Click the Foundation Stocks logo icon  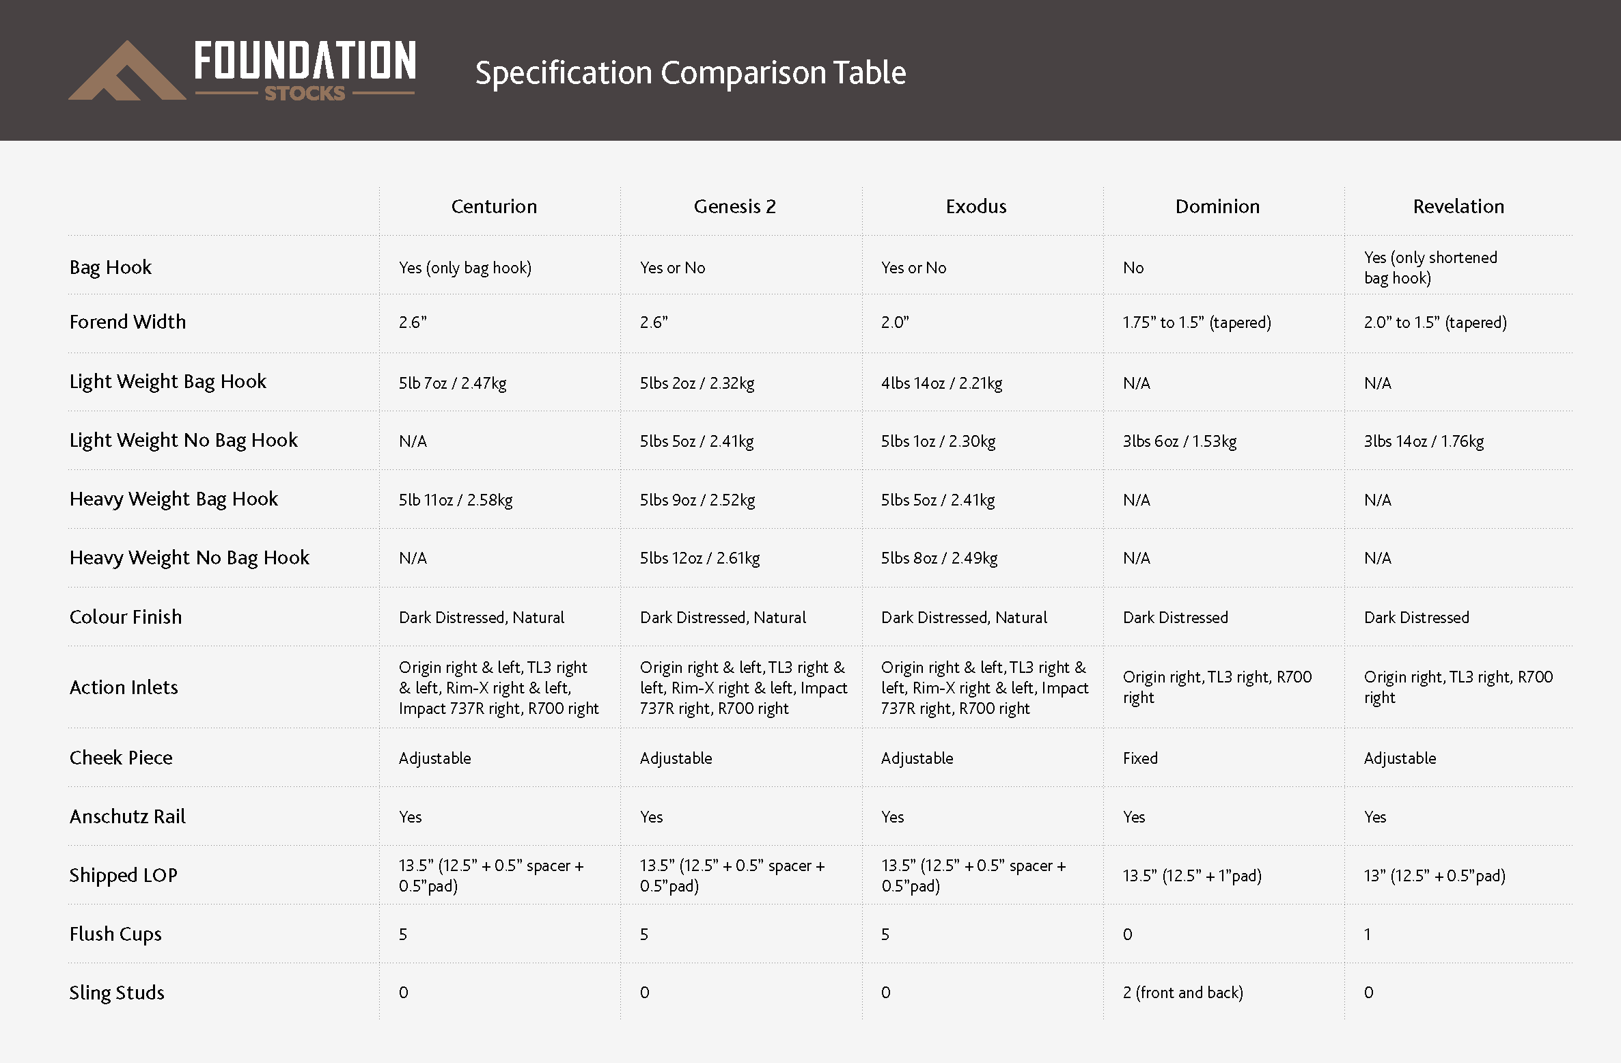[127, 71]
